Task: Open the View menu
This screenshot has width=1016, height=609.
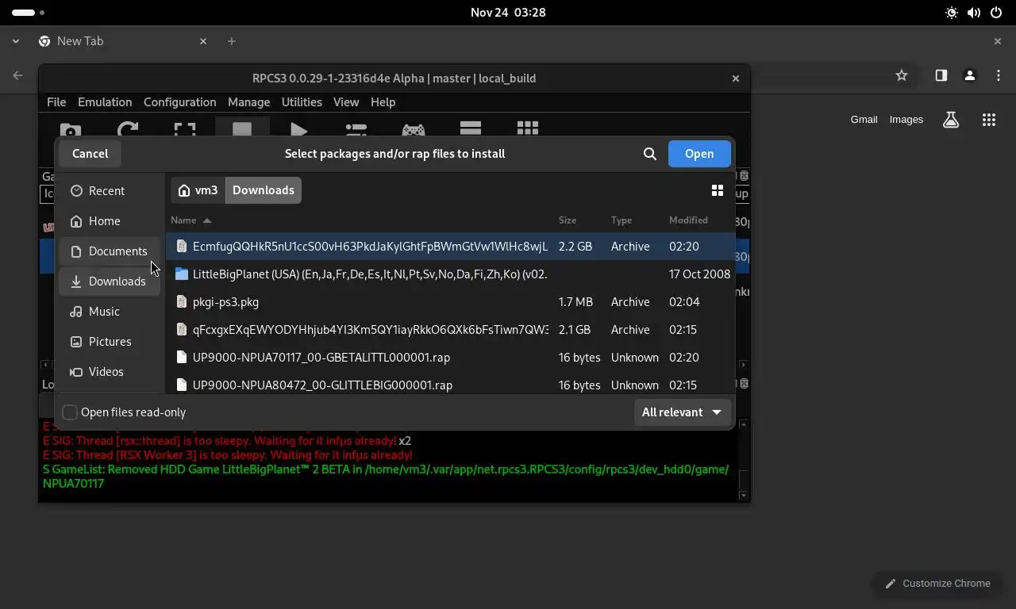Action: point(346,102)
